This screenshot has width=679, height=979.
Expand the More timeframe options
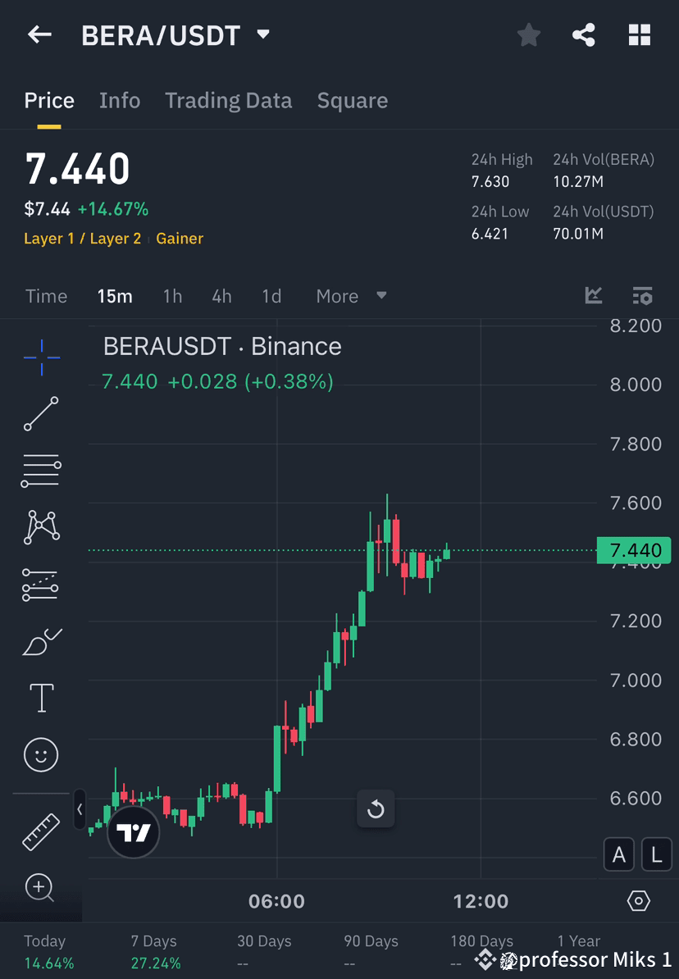point(351,296)
